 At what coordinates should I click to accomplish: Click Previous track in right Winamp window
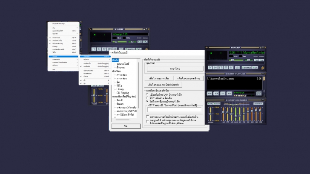(210, 68)
